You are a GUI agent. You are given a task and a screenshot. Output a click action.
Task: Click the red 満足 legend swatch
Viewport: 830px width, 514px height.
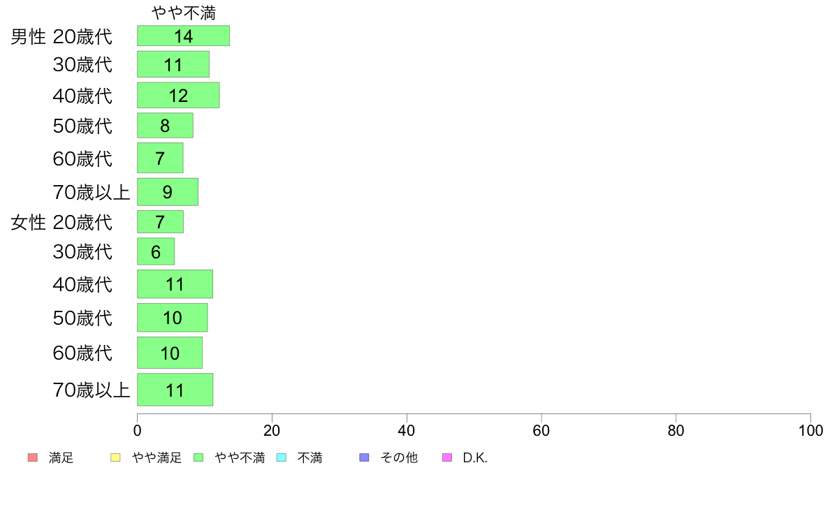click(x=32, y=457)
